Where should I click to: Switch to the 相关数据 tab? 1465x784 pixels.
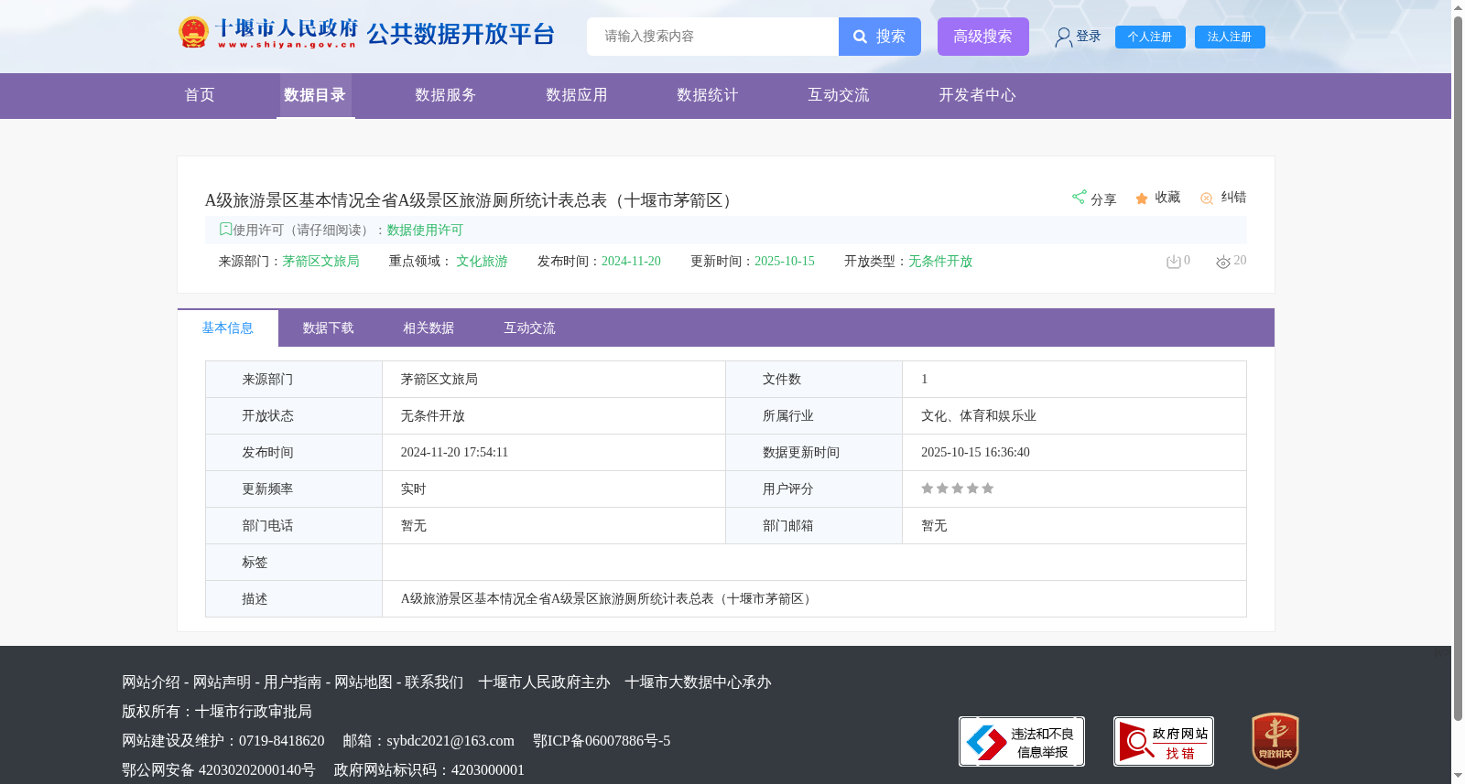pyautogui.click(x=429, y=328)
